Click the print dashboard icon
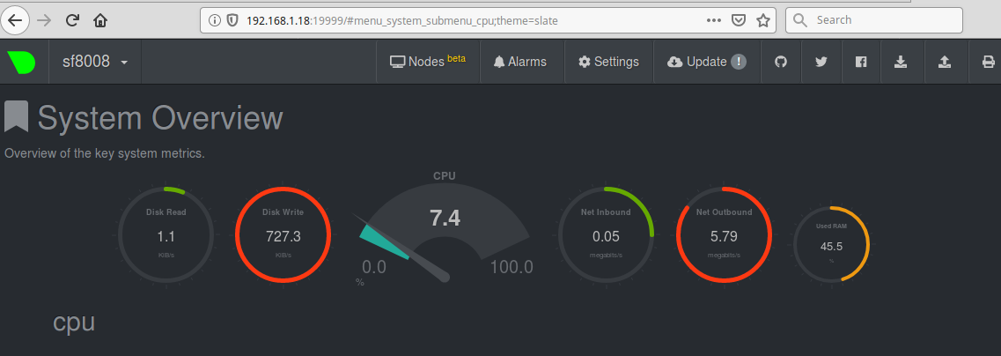1001x356 pixels. [988, 62]
